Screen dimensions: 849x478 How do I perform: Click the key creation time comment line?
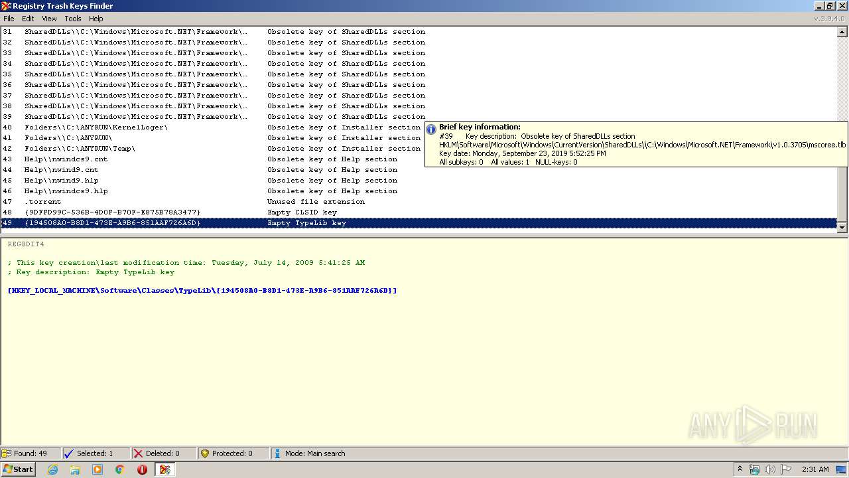click(x=186, y=263)
